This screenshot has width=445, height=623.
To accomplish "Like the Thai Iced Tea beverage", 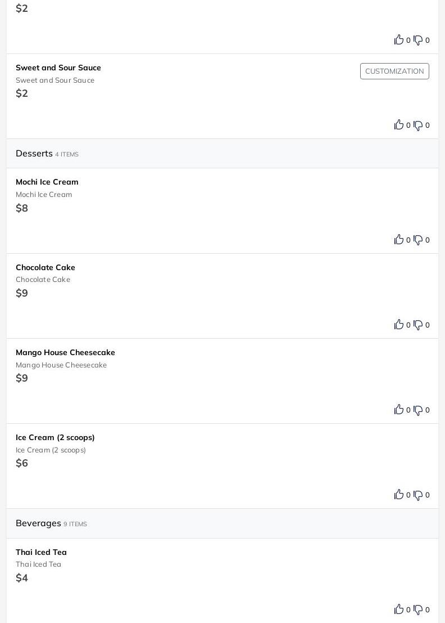I will (398, 609).
